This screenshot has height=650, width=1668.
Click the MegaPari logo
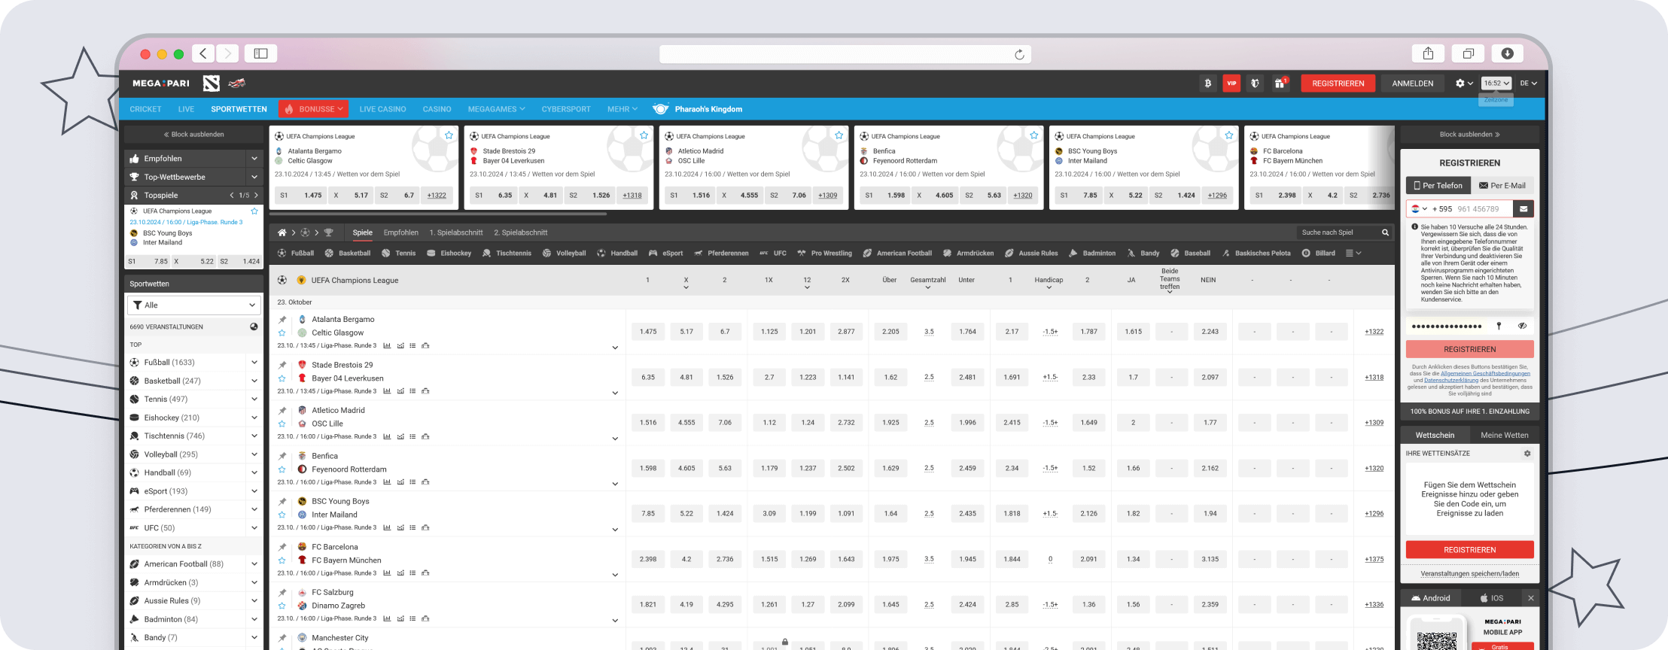click(x=161, y=84)
